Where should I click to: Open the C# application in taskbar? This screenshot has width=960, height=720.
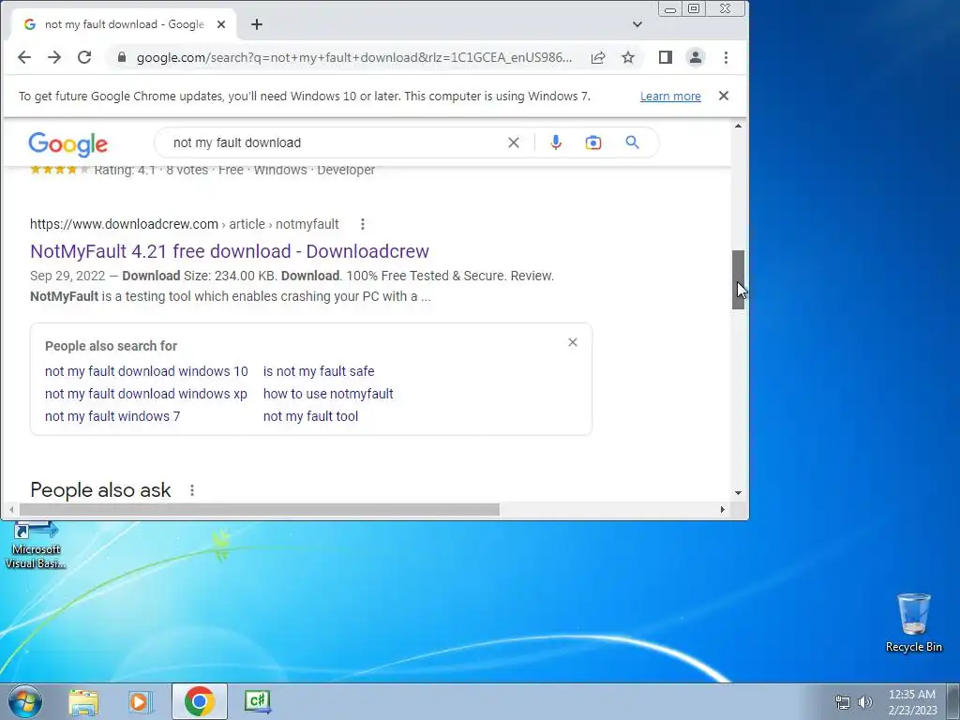(x=257, y=701)
